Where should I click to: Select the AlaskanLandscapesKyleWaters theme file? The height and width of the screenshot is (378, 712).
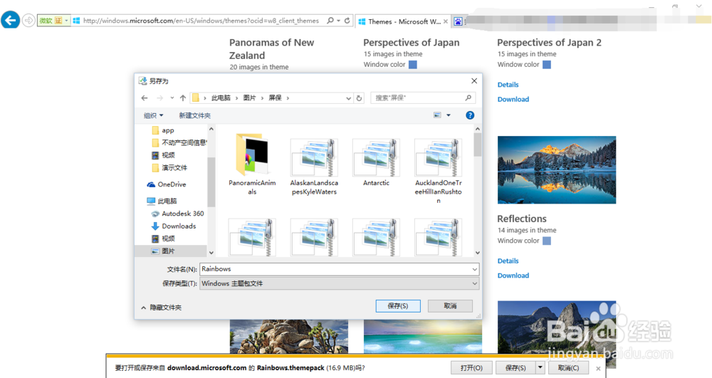point(314,167)
